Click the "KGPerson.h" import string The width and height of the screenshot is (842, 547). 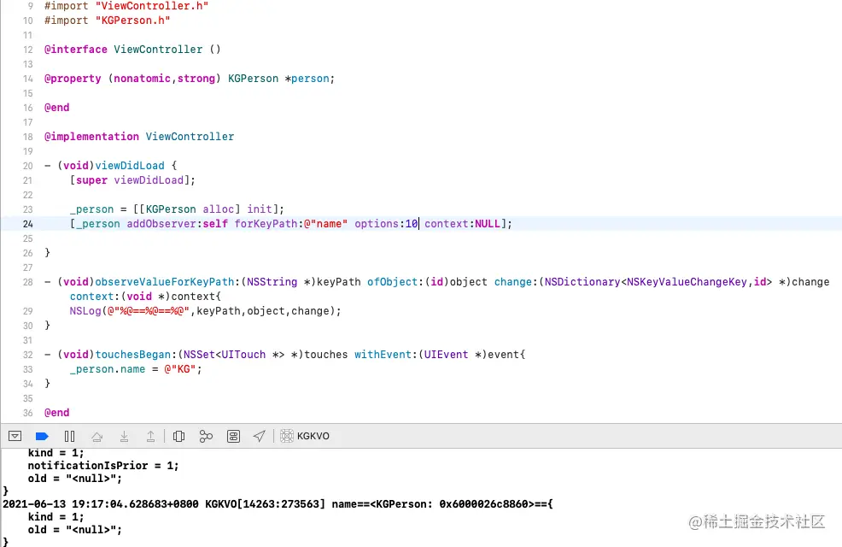[132, 21]
